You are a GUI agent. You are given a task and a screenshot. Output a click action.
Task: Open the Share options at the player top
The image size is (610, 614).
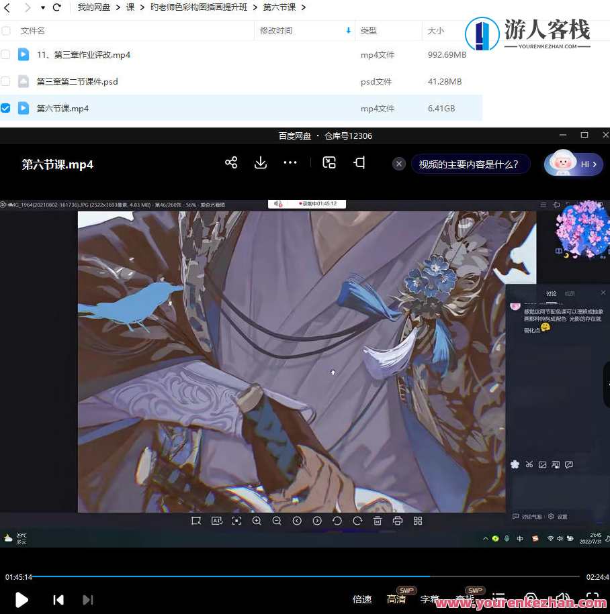click(231, 162)
